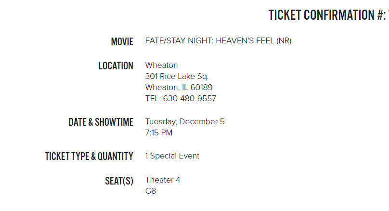Click the 7:15 PM showtime

click(159, 133)
